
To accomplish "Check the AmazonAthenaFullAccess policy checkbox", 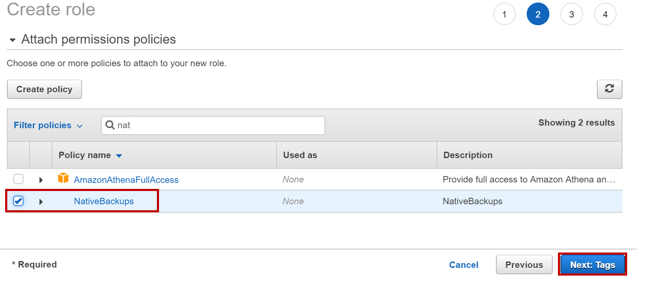I will [18, 179].
